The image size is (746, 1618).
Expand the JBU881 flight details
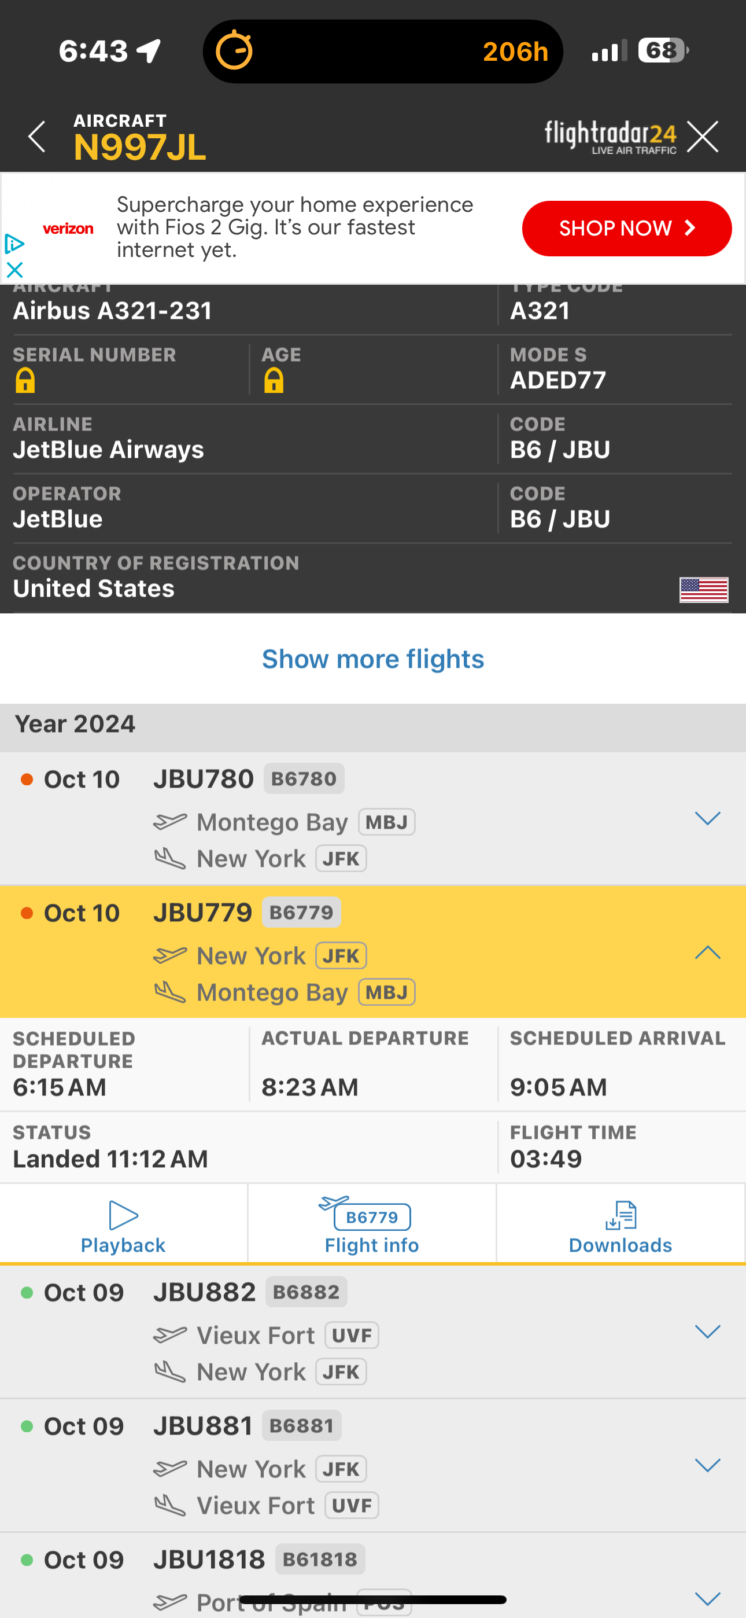pos(707,1465)
